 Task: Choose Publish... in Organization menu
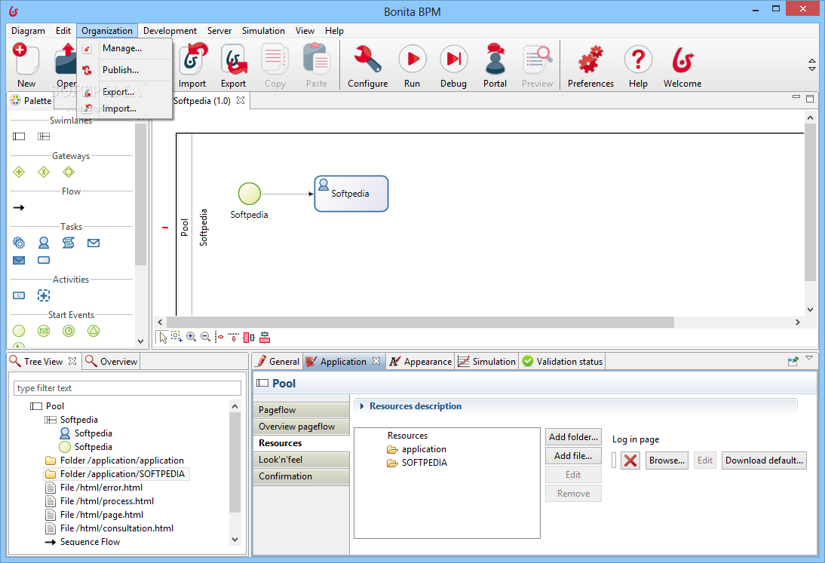click(x=121, y=70)
